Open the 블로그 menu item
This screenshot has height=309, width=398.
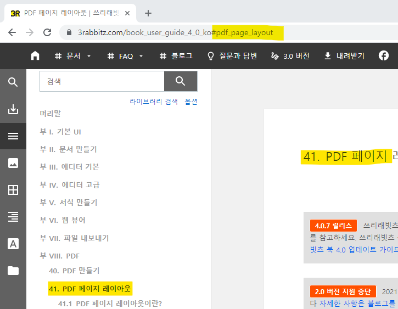coord(176,56)
